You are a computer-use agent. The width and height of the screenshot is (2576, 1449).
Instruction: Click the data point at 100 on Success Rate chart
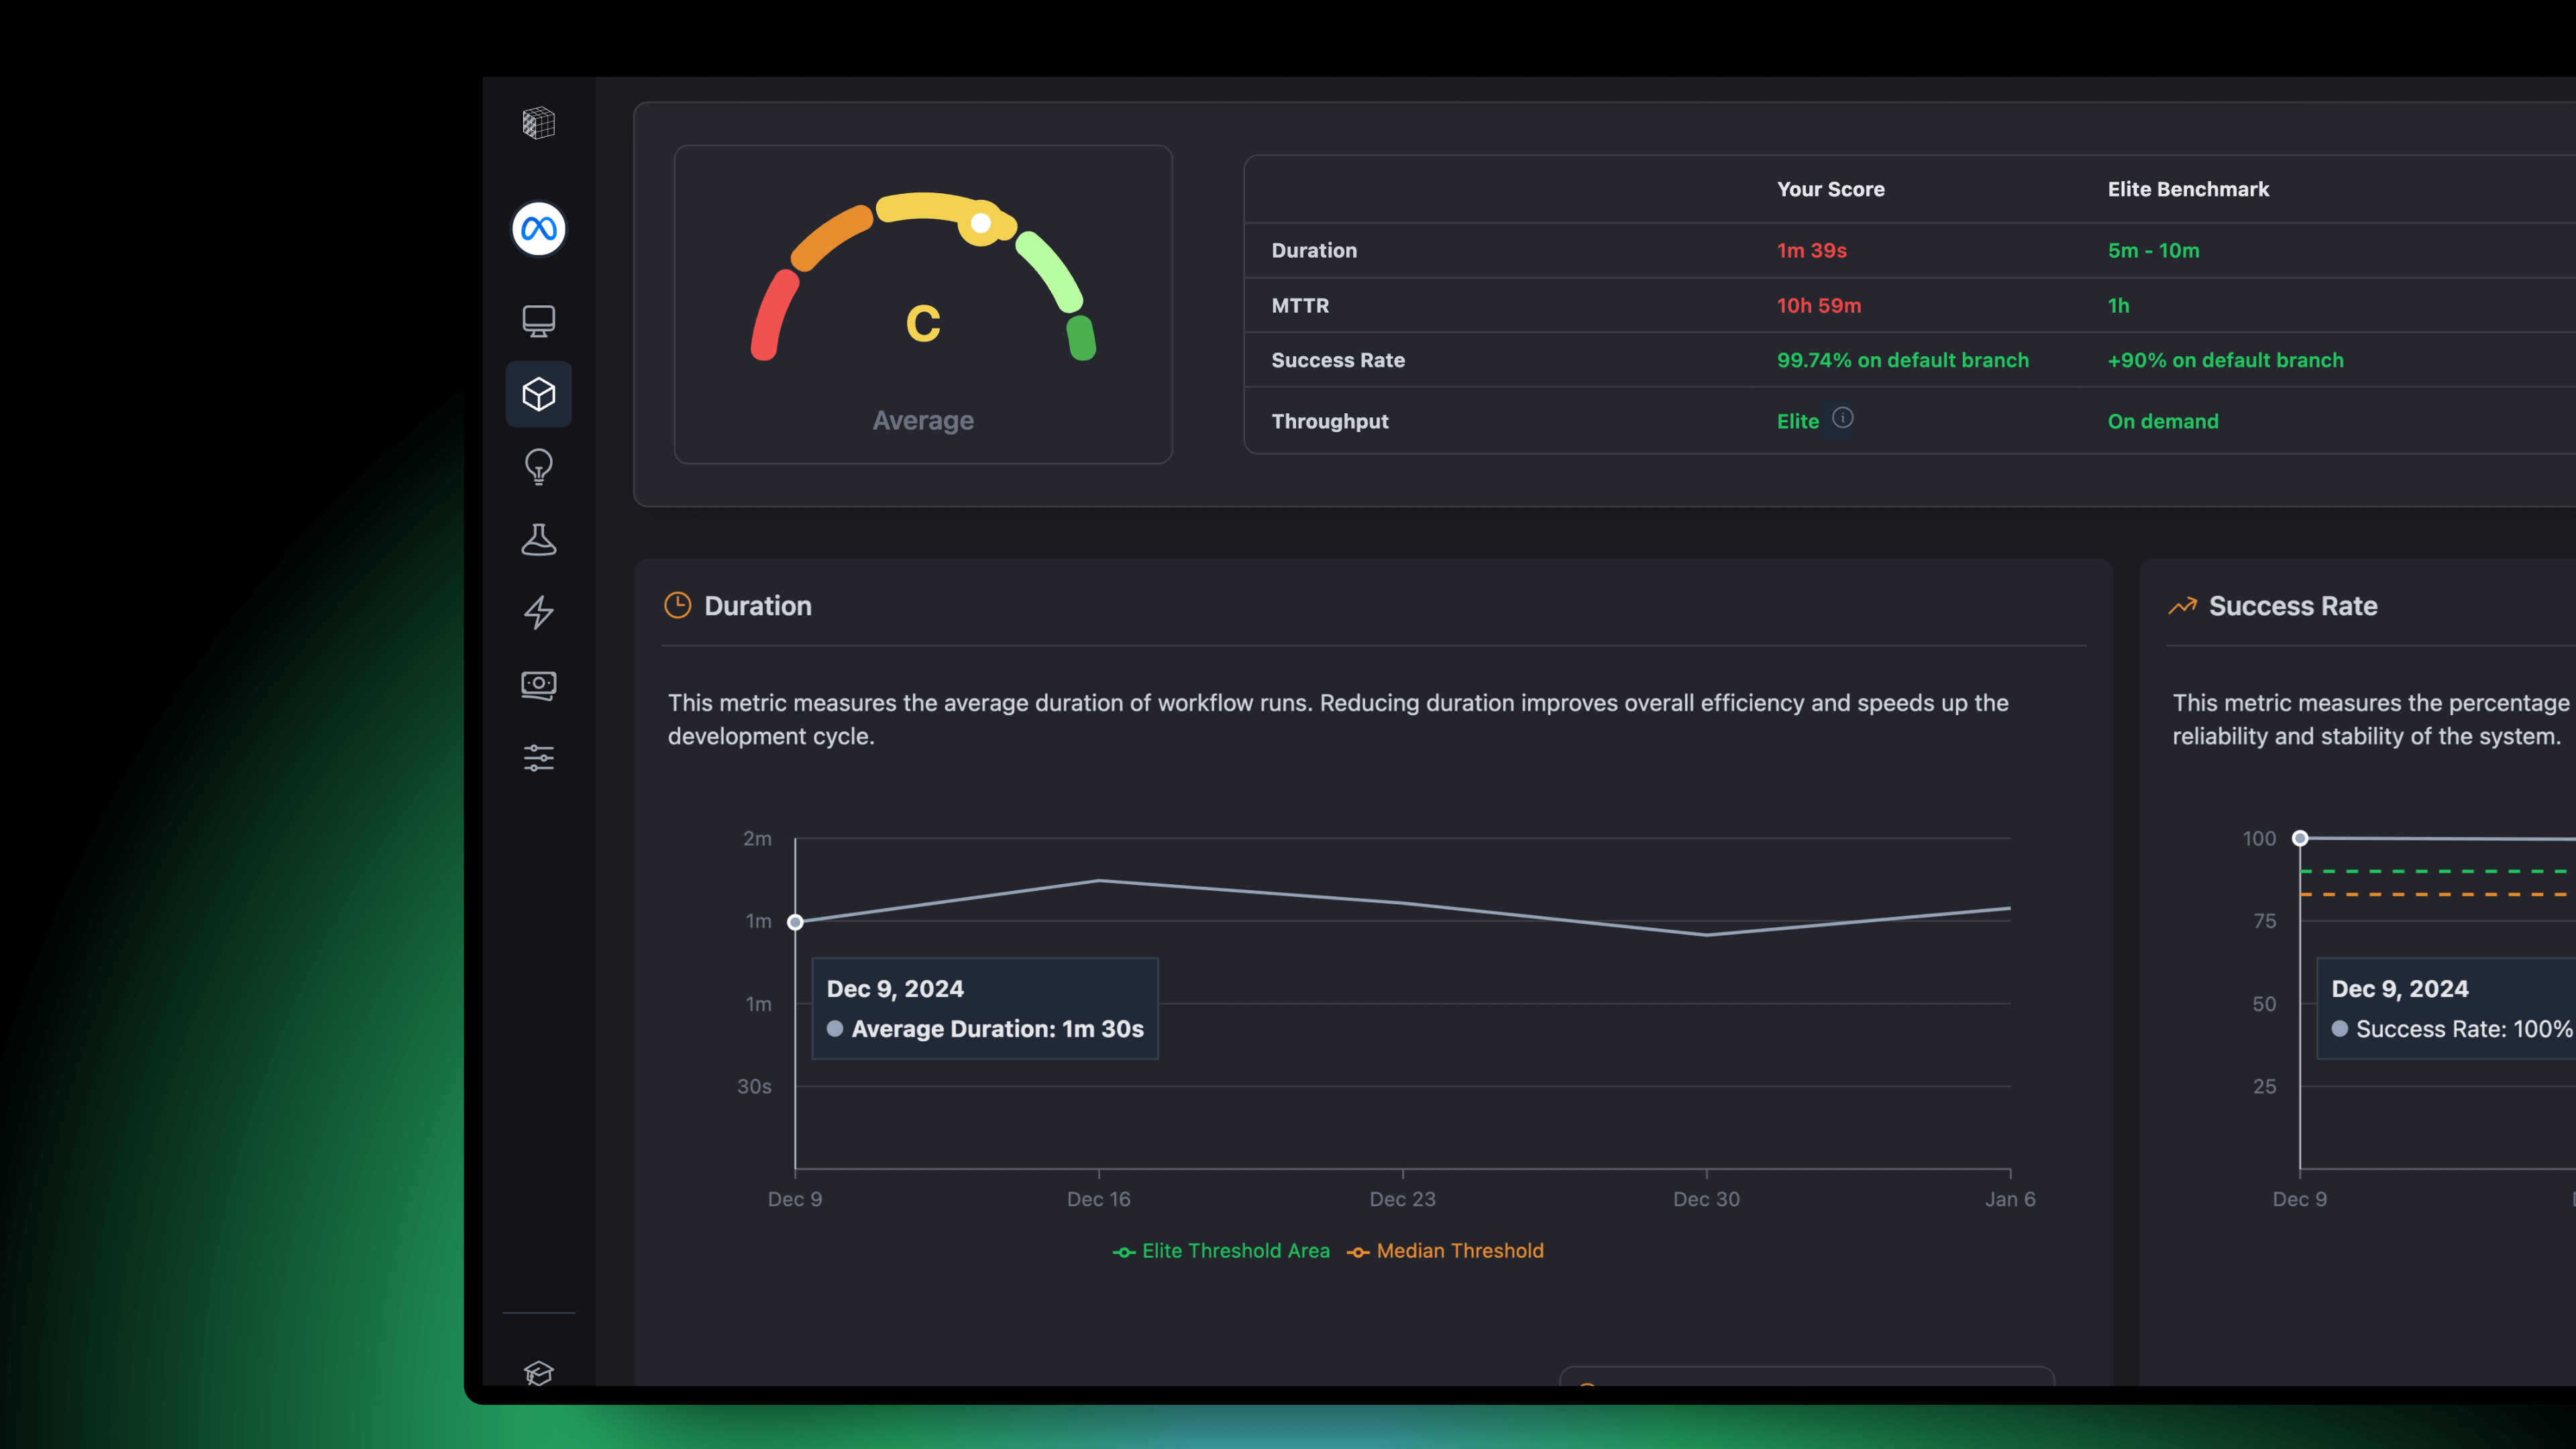[2300, 838]
